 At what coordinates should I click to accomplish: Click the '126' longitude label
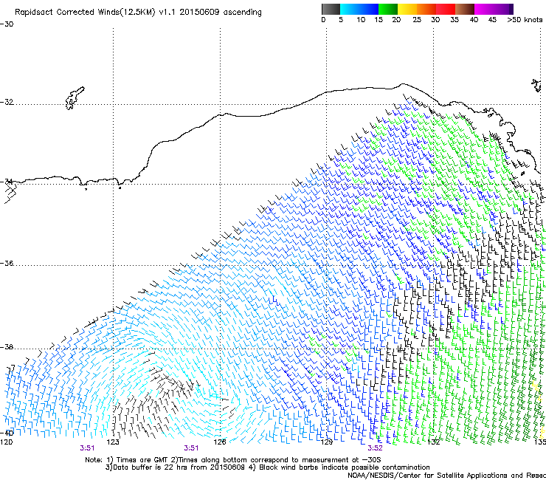pyautogui.click(x=220, y=442)
